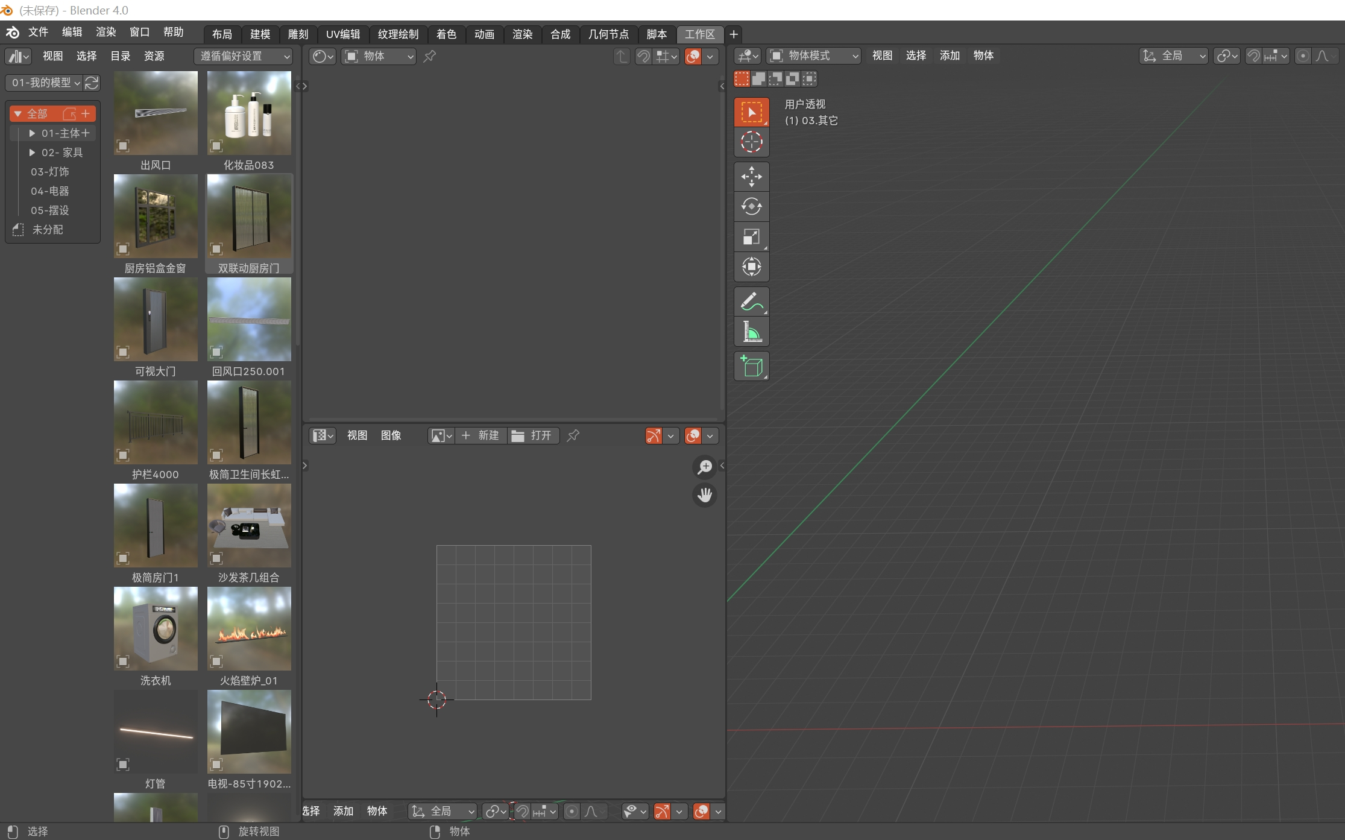Select the 洗衣机 asset thumbnail
The height and width of the screenshot is (840, 1345).
pyautogui.click(x=156, y=628)
